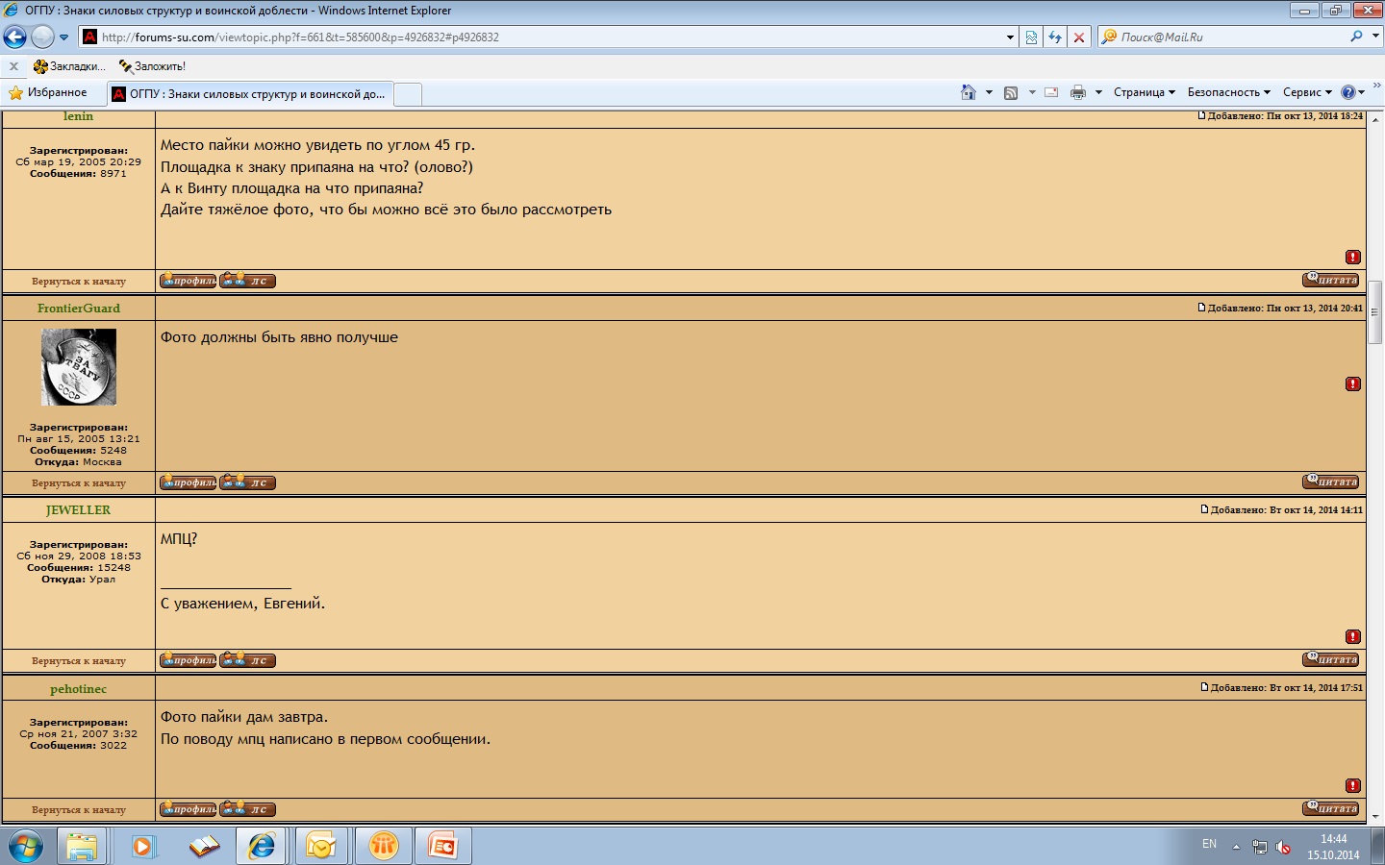Click FrontierGuard's avatar image
This screenshot has width=1385, height=865.
tap(79, 367)
